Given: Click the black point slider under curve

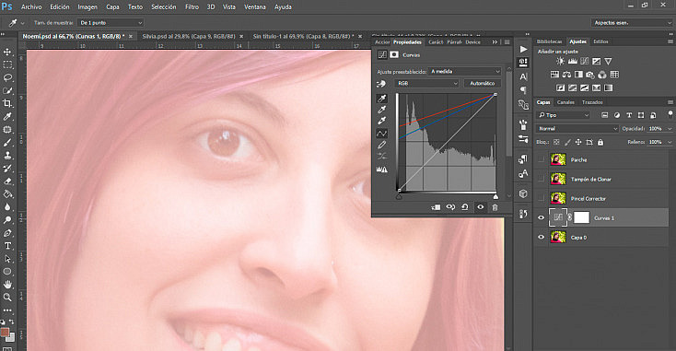Looking at the screenshot, I should [x=399, y=196].
